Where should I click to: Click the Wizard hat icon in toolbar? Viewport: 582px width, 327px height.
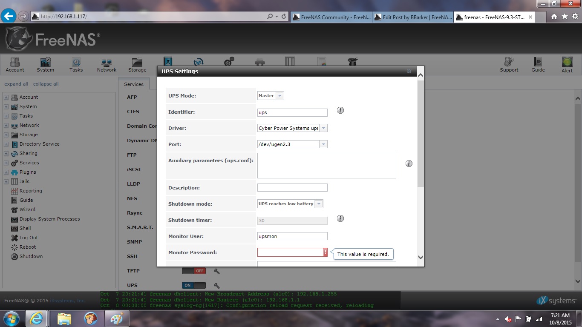[x=352, y=62]
